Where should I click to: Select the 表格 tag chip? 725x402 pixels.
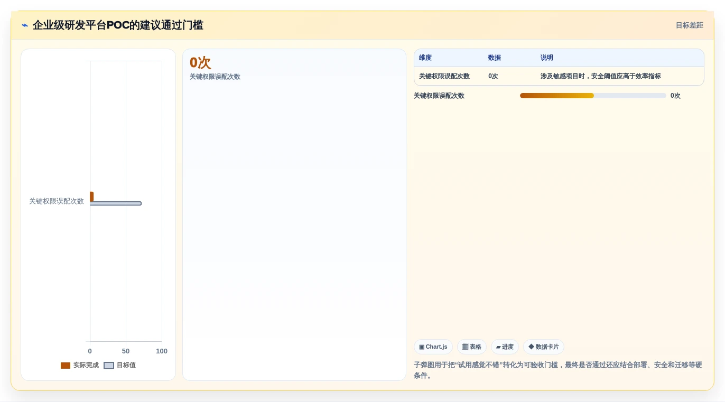point(472,347)
